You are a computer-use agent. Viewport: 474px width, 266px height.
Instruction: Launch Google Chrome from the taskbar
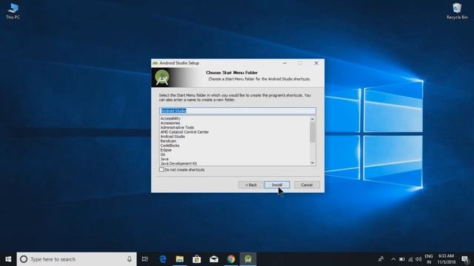231,259
